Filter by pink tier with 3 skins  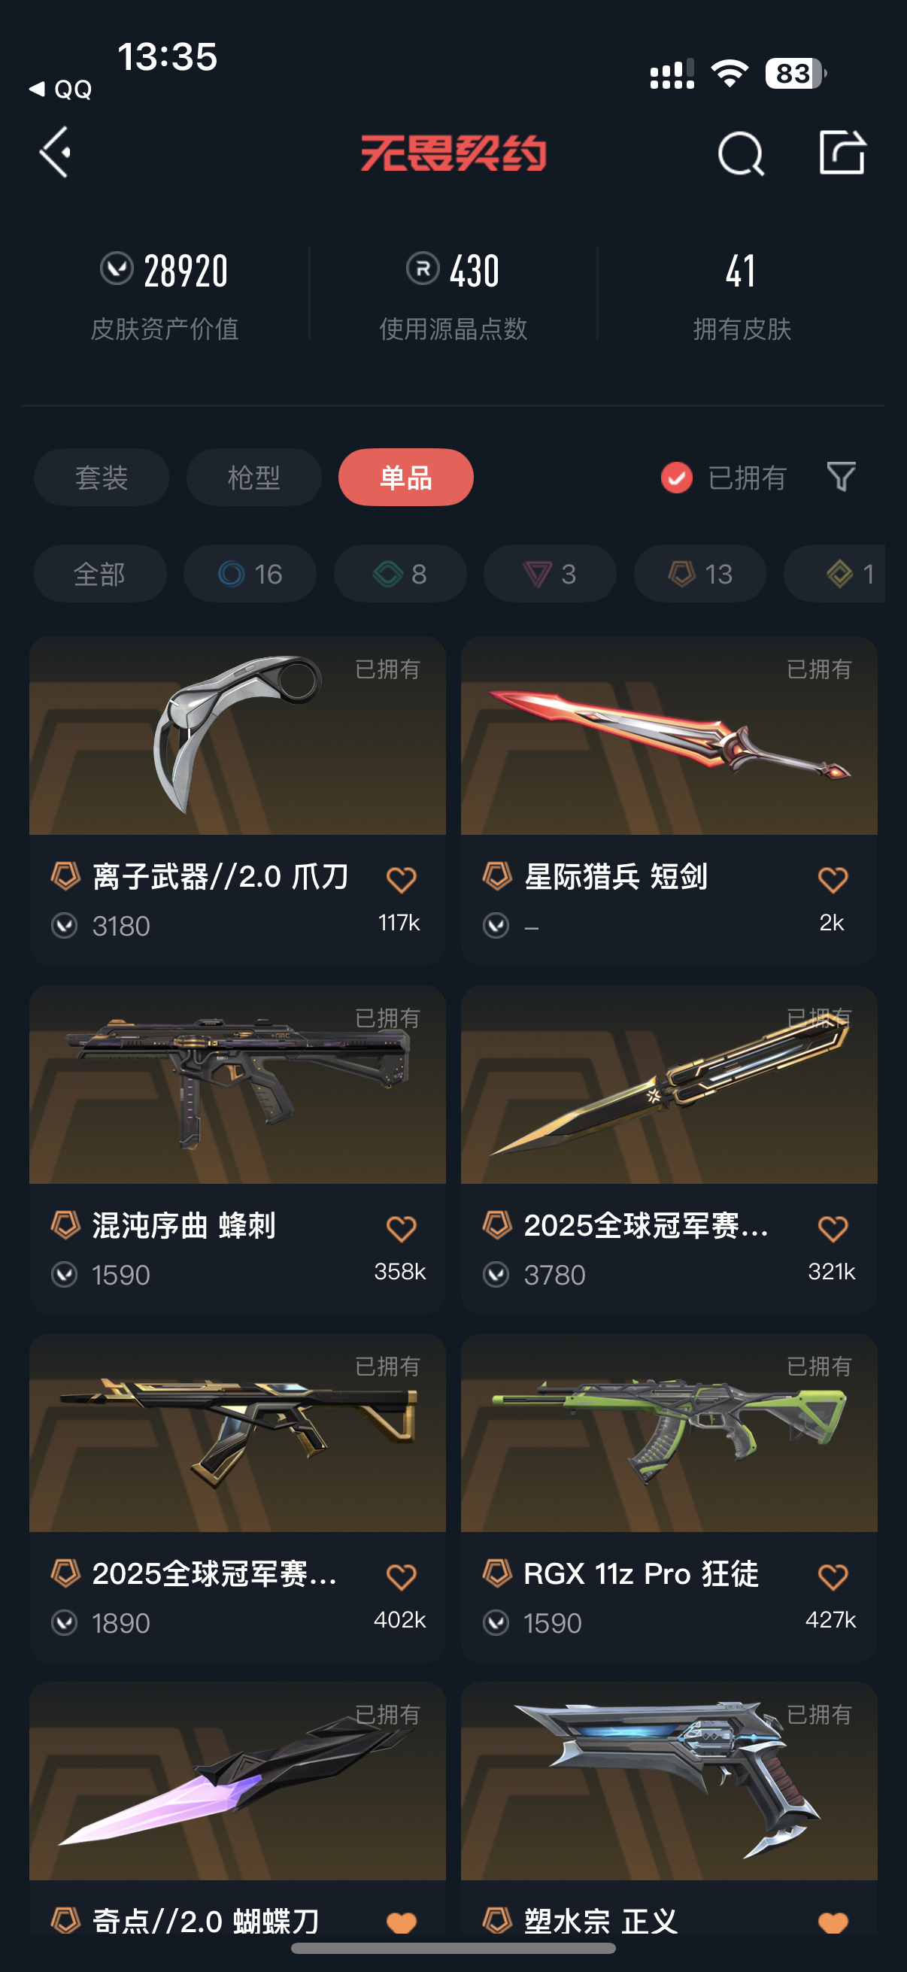coord(550,573)
